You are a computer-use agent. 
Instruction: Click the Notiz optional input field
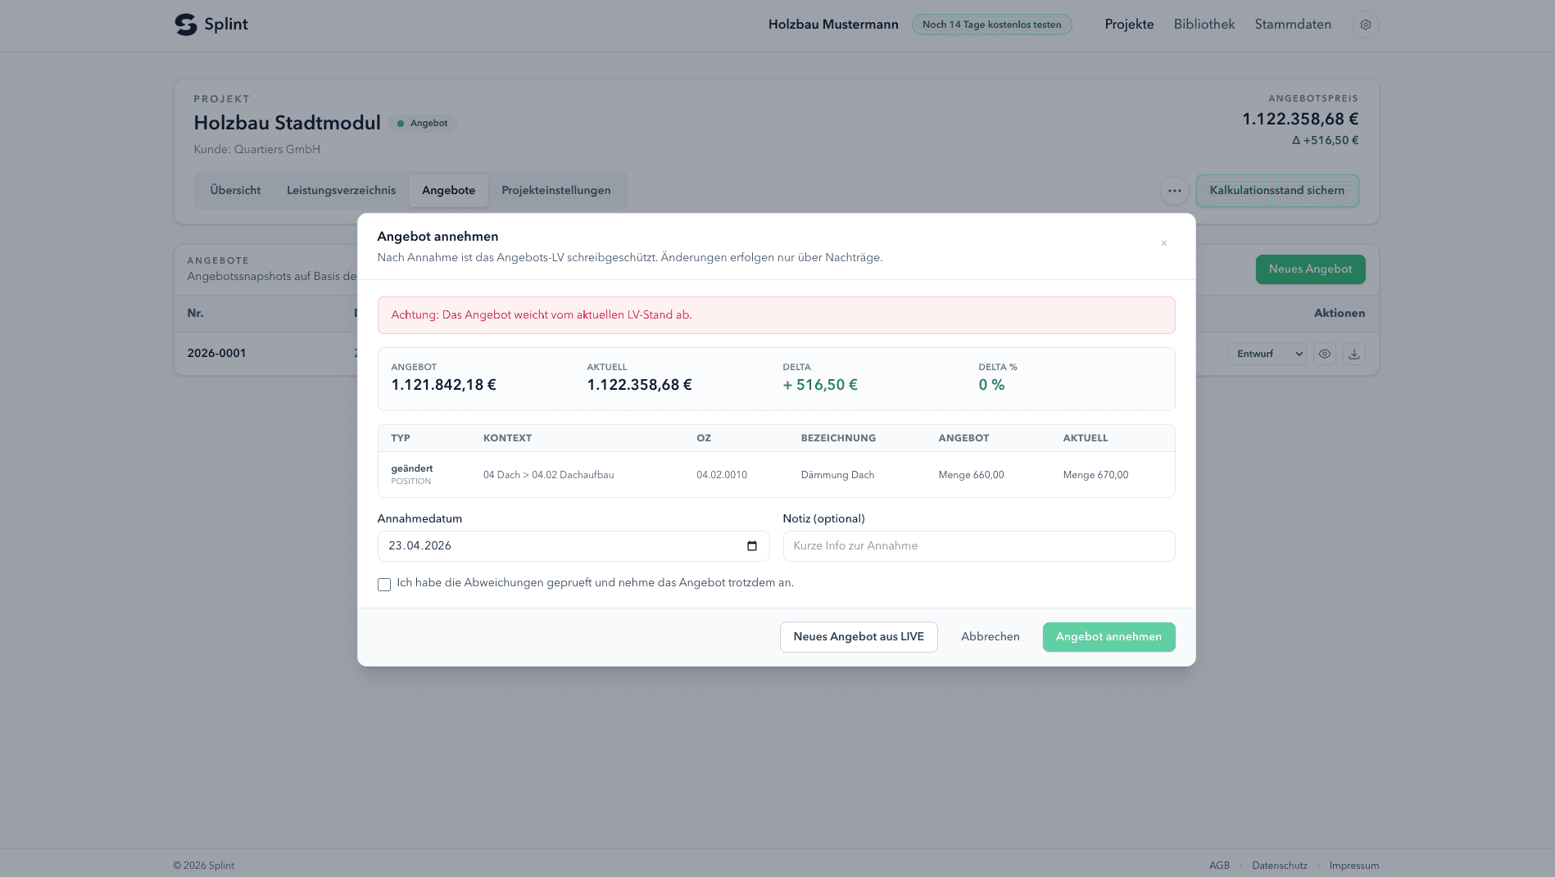pyautogui.click(x=978, y=546)
